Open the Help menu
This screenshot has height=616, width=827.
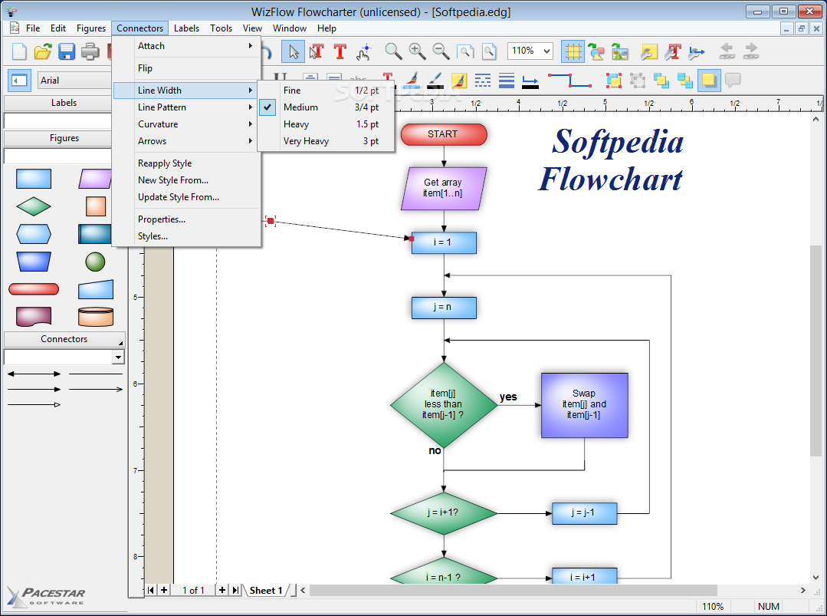pos(327,28)
